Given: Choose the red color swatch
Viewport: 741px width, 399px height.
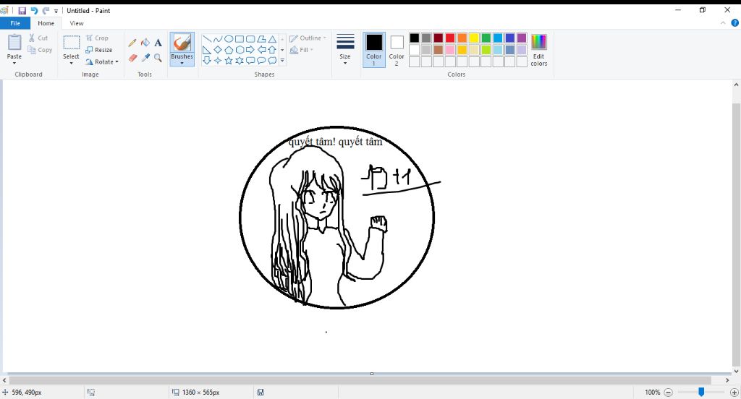Looking at the screenshot, I should 450,38.
